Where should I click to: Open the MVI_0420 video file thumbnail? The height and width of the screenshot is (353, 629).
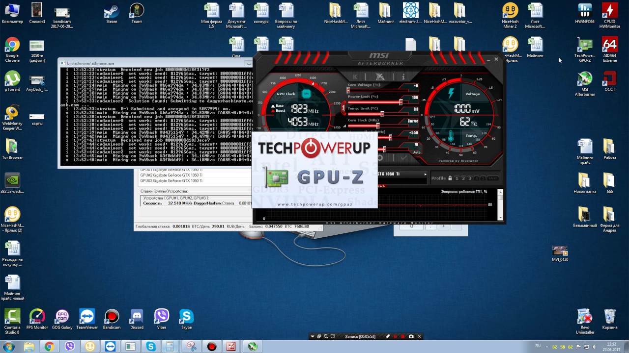tap(560, 253)
